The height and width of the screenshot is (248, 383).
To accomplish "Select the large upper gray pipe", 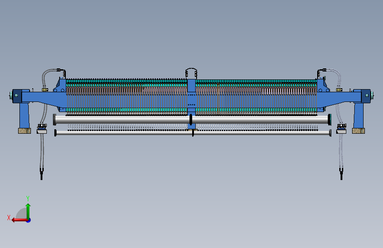I will [192, 120].
